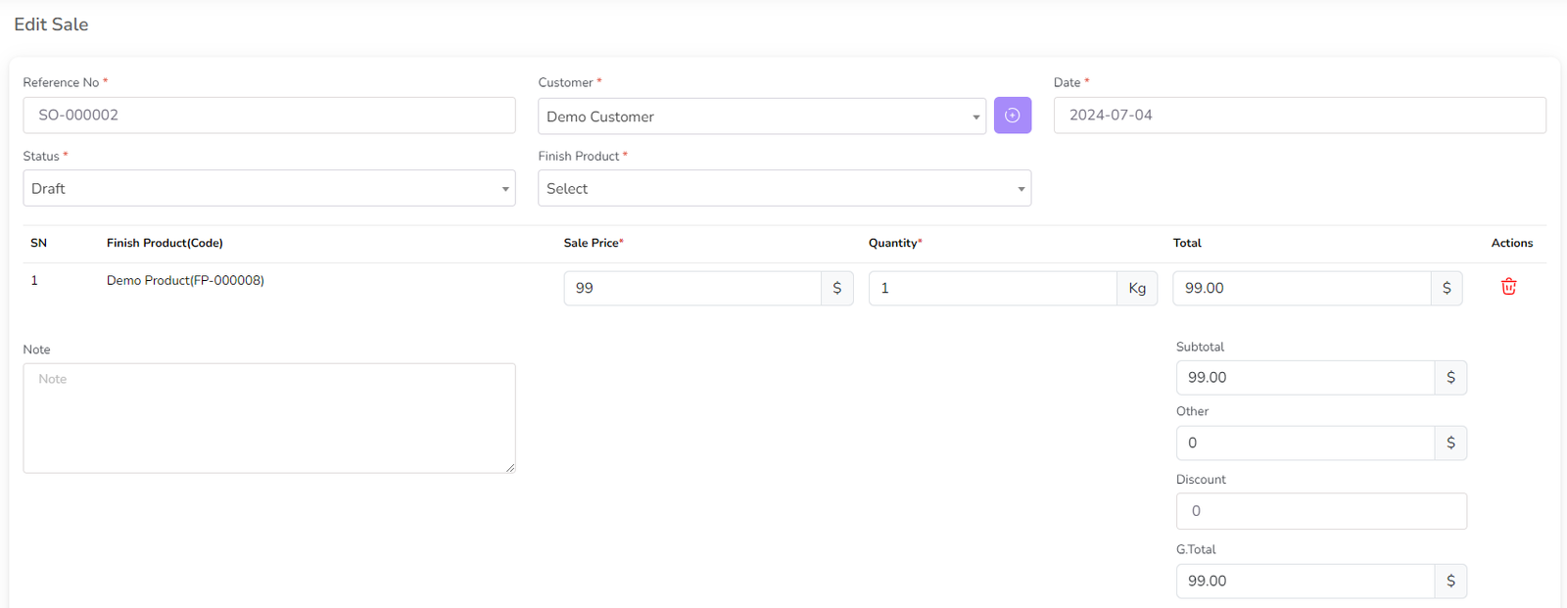The height and width of the screenshot is (608, 1567).
Task: Click the Kg unit label beside Quantity
Action: point(1137,288)
